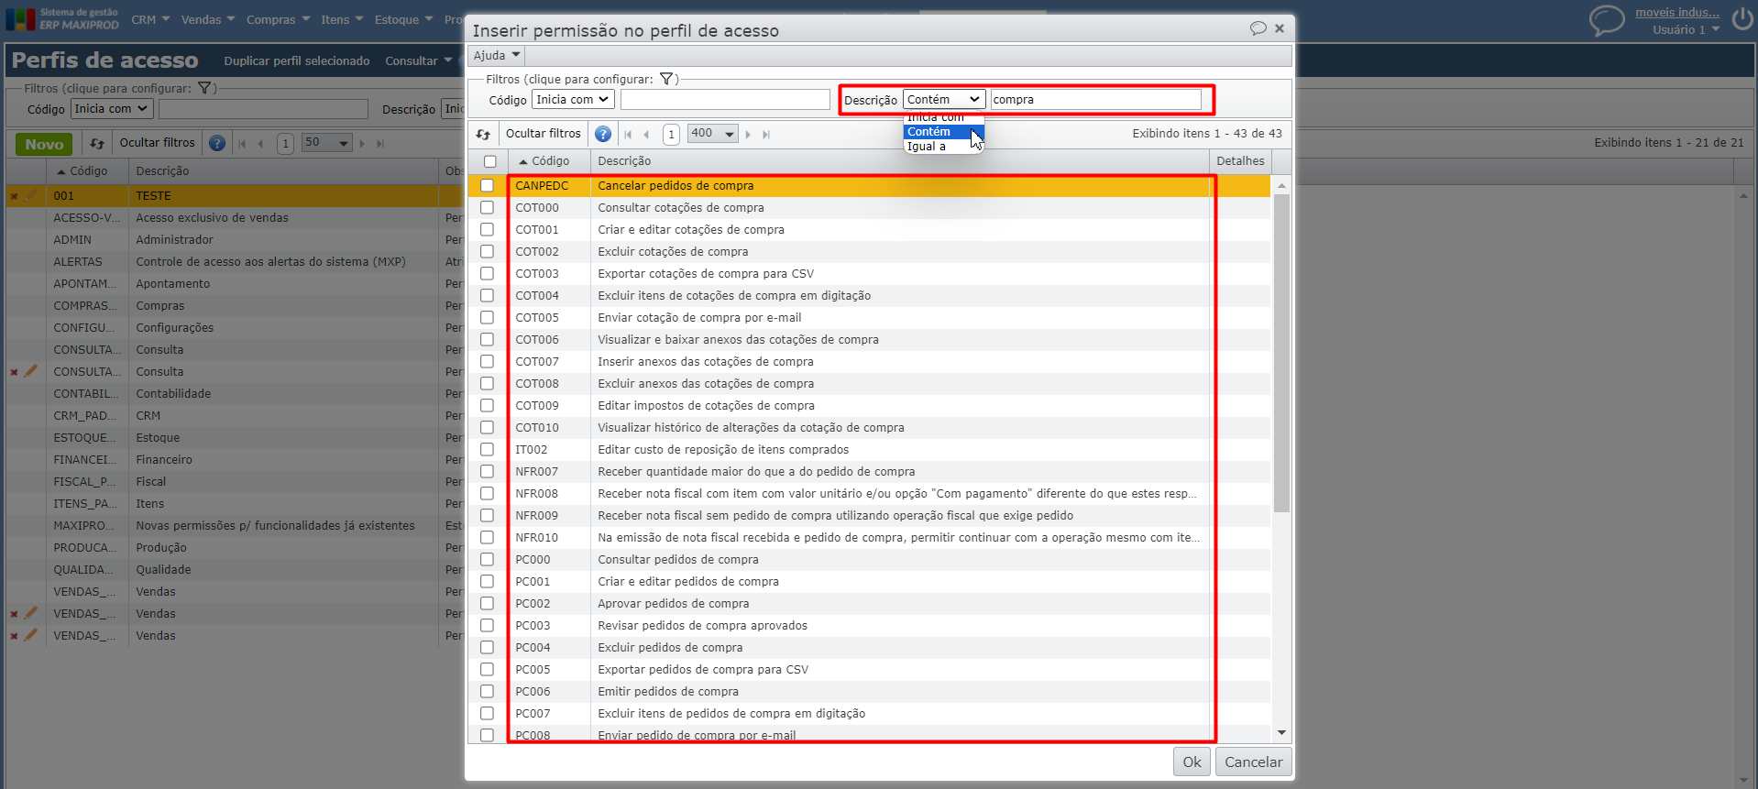
Task: Click the power logout icon
Action: (1742, 19)
